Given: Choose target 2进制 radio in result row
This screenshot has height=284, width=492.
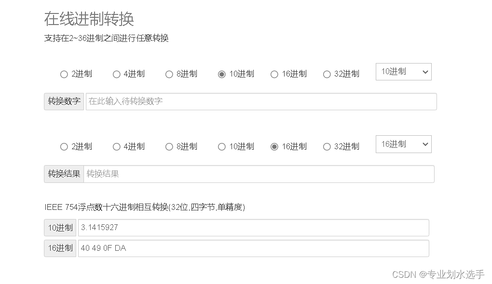Looking at the screenshot, I should [64, 146].
